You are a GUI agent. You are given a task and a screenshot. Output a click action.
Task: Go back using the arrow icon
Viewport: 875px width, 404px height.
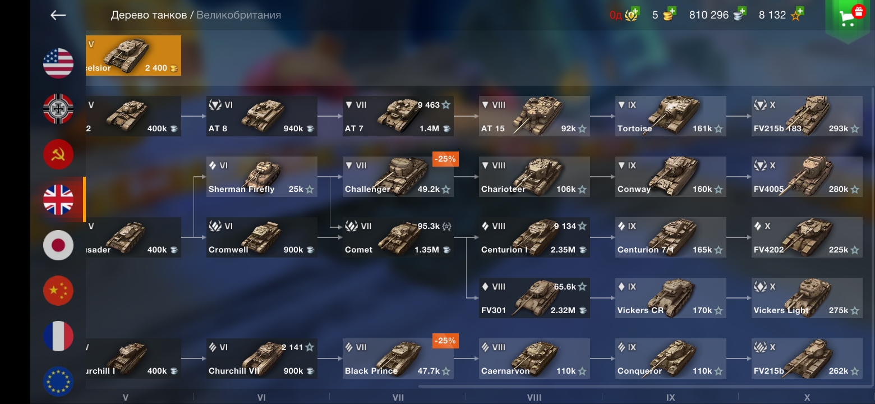coord(58,15)
